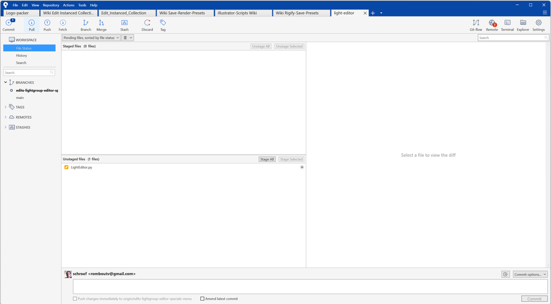
Task: Switch to Wiki Edit Instanced Collection tab
Action: coord(69,13)
